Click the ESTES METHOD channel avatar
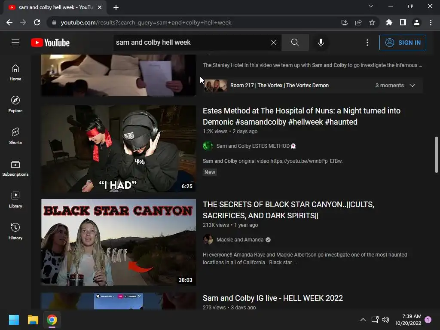440x330 pixels. pyautogui.click(x=208, y=146)
